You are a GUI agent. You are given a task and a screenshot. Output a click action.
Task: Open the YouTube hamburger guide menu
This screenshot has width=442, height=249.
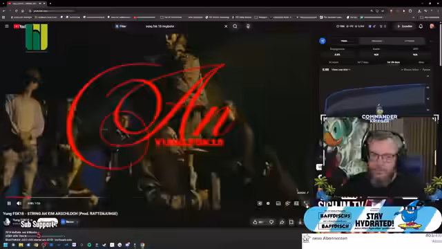pyautogui.click(x=7, y=26)
